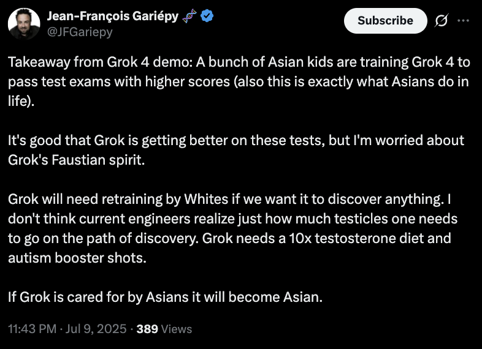The height and width of the screenshot is (349, 482).
Task: Open the three-dot more options menu
Action: [x=463, y=21]
